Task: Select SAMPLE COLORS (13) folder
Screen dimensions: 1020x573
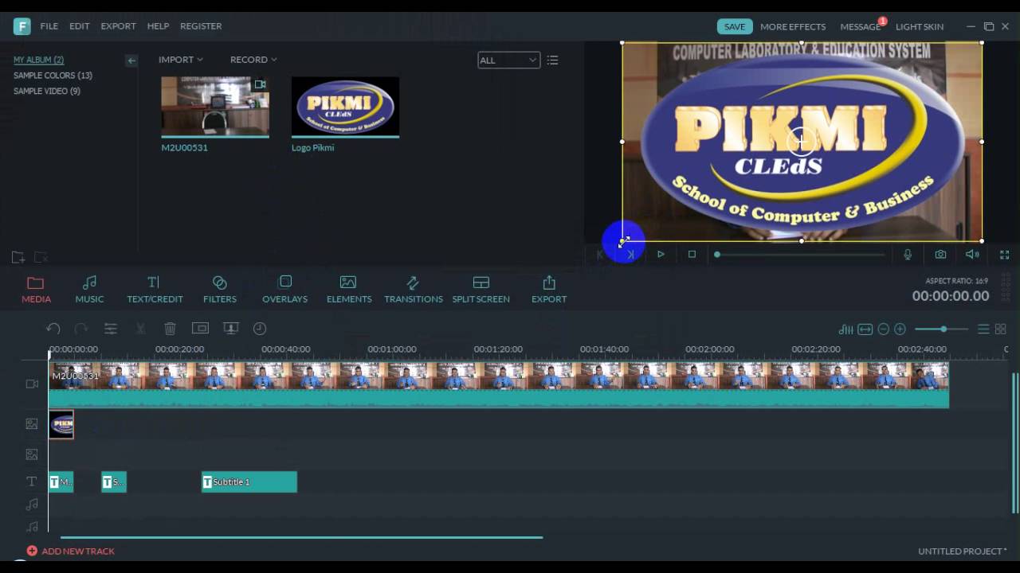Action: (x=53, y=76)
